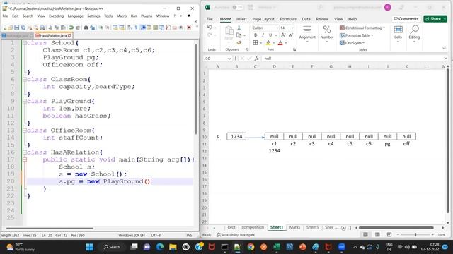453x254 pixels.
Task: Open the Insert tab in Excel
Action: click(241, 19)
